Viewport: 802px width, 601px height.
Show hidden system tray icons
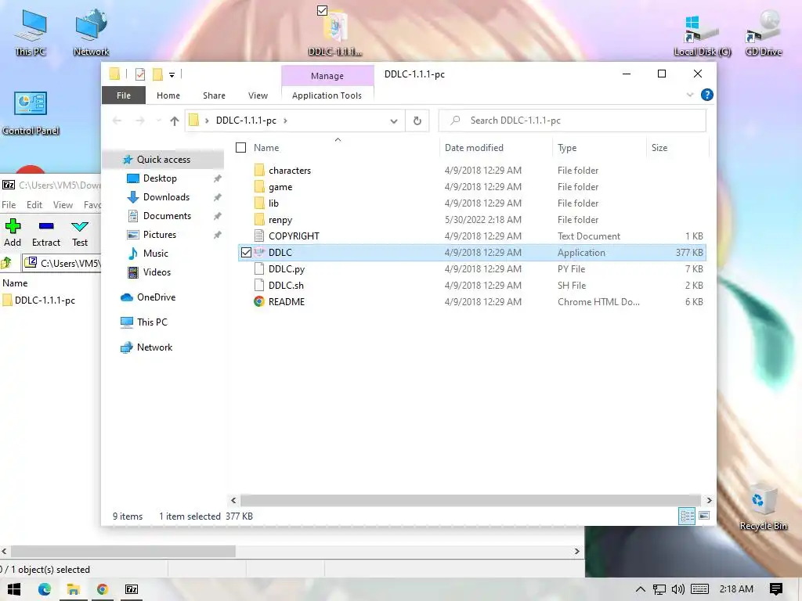(x=640, y=589)
